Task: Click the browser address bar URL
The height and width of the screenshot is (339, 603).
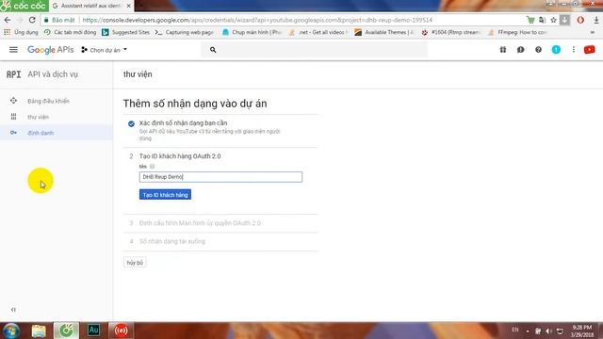Action: [x=257, y=20]
